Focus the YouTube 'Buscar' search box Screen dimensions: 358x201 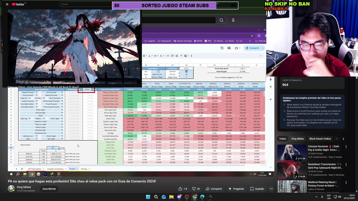pos(85,4)
